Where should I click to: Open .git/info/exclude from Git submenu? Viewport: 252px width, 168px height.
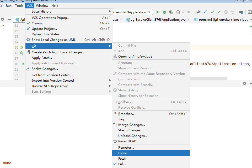pos(151,56)
